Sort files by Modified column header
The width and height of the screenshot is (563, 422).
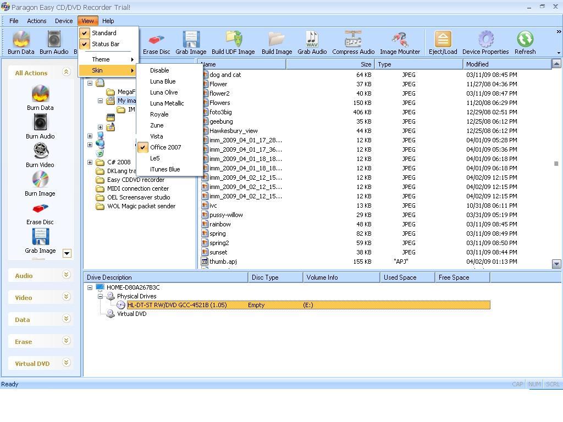[x=507, y=64]
